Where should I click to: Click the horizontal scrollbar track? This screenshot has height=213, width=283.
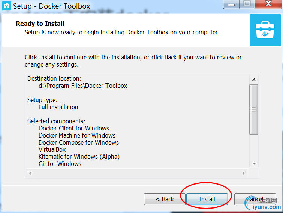(x=137, y=173)
